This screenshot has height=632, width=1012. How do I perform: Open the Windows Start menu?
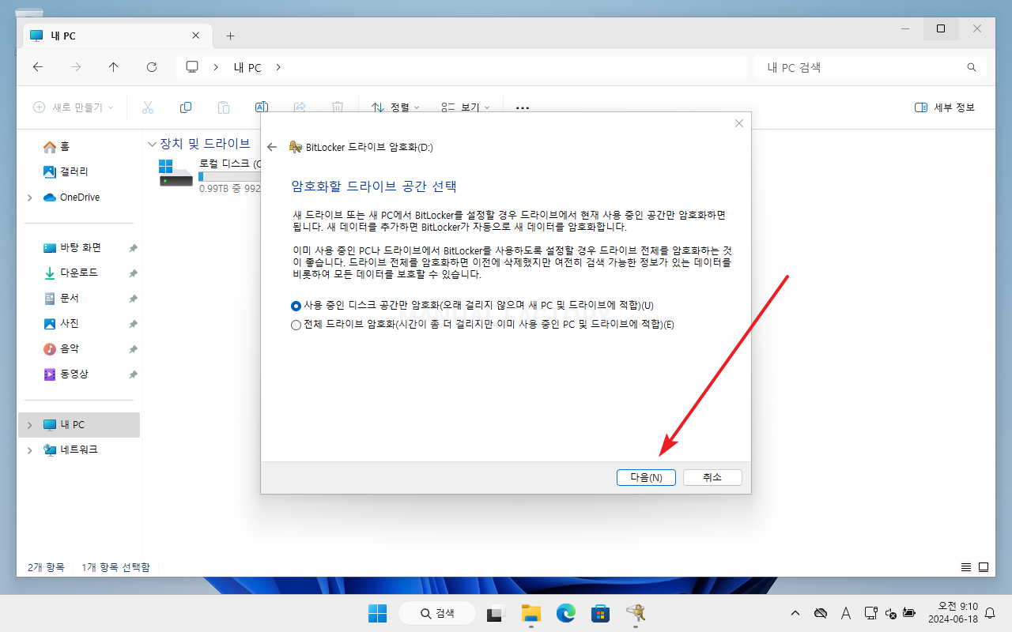pyautogui.click(x=377, y=613)
